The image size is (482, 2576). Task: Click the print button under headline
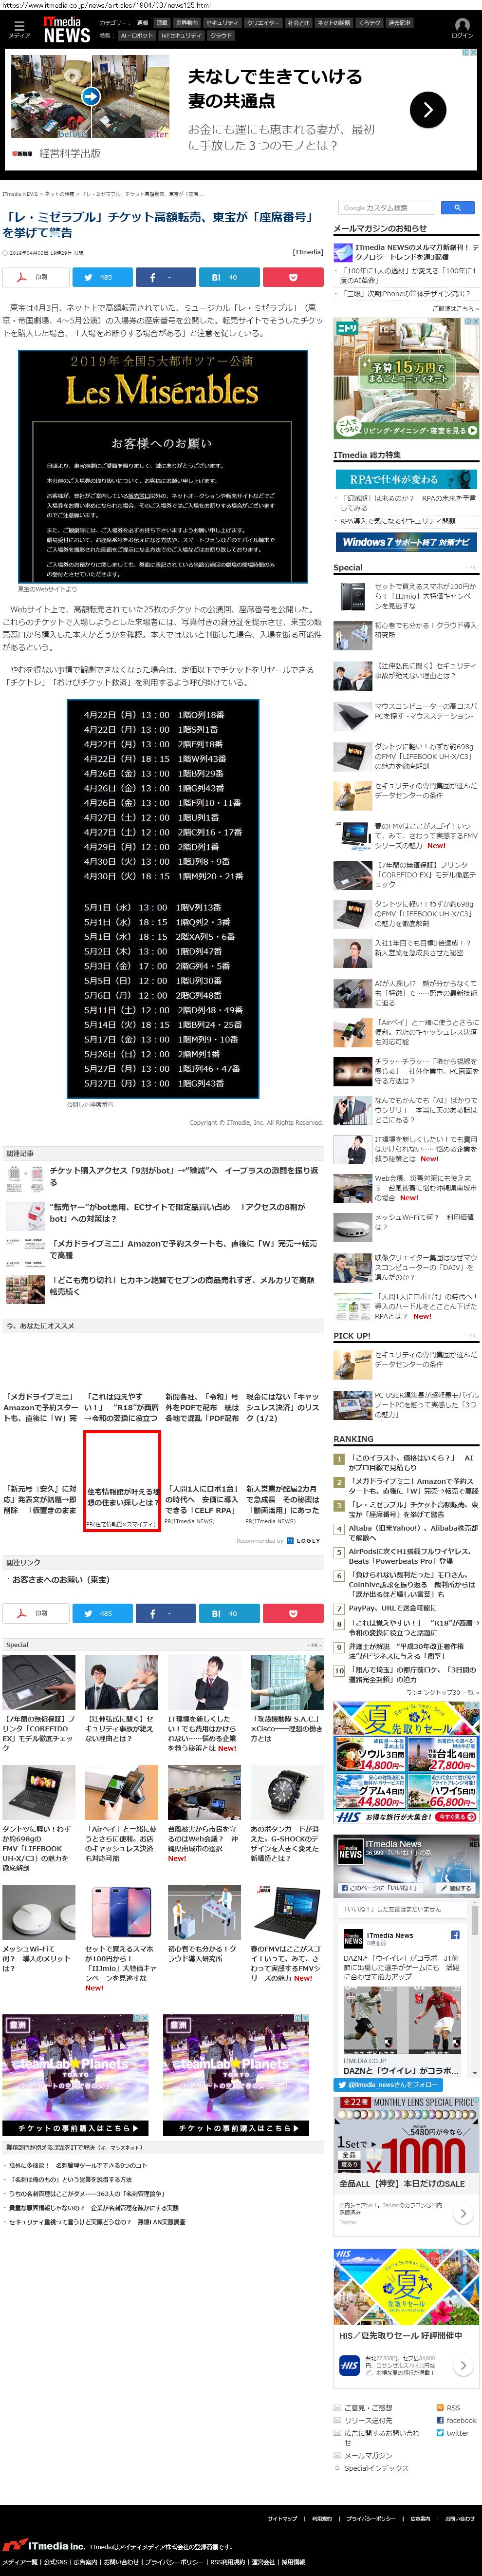pos(35,277)
